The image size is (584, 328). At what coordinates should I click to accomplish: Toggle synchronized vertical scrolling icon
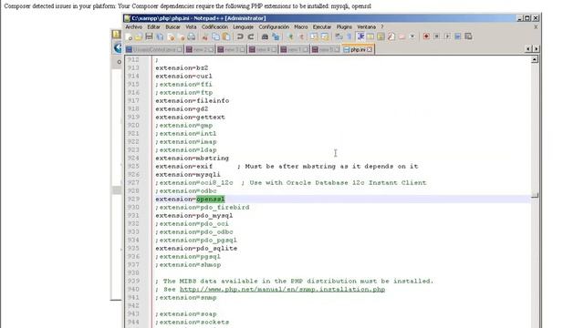[x=314, y=36]
